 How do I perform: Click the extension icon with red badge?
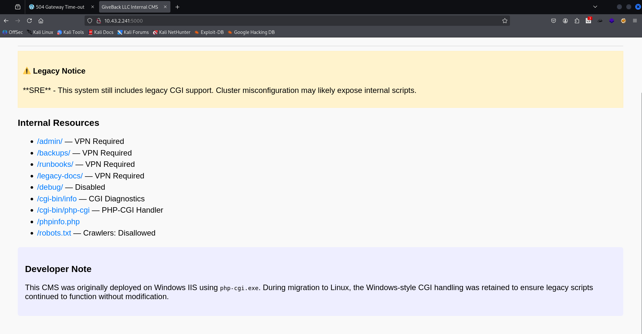[x=588, y=21]
